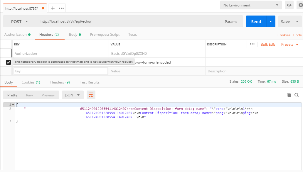Click the new header Key input field
The width and height of the screenshot is (303, 172).
61,71
